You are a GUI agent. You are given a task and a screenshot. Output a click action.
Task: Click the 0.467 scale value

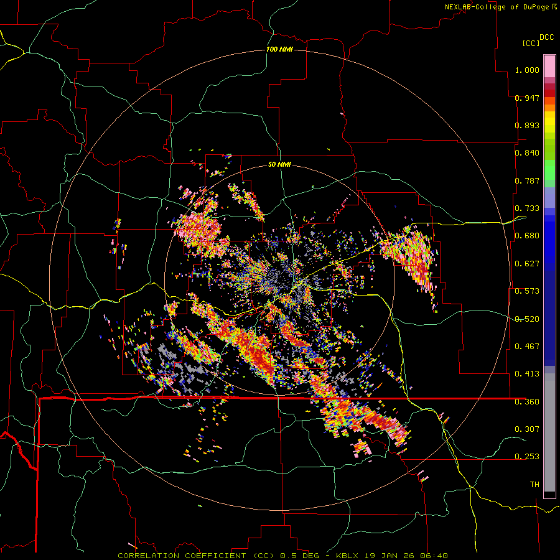pos(527,347)
